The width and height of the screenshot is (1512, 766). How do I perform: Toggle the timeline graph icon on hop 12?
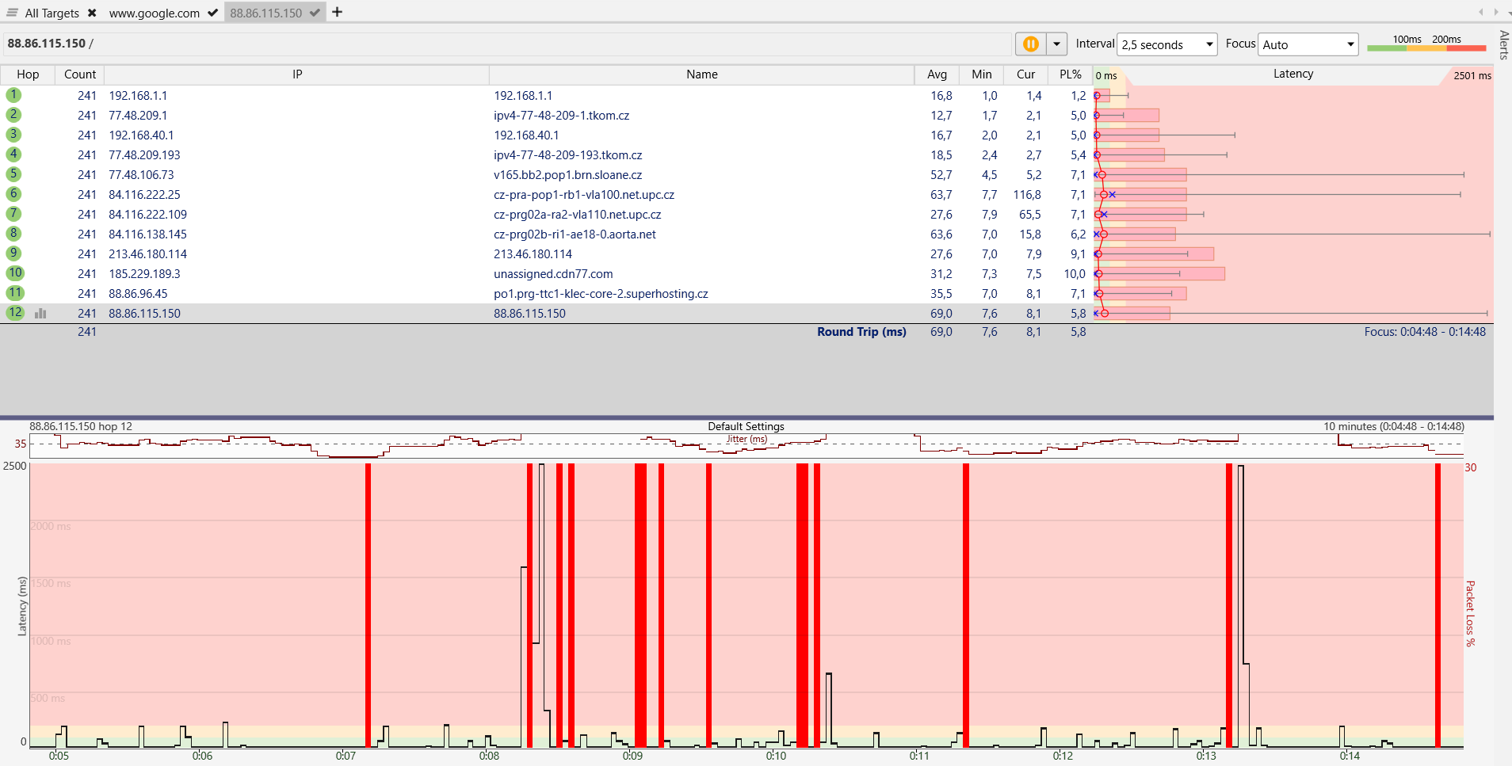click(x=40, y=314)
